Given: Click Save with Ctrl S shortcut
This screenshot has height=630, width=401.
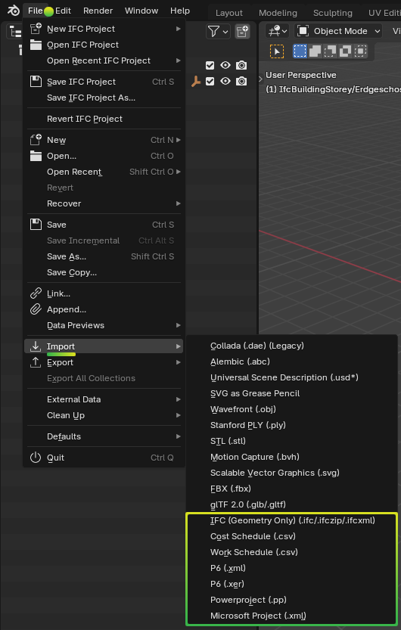Looking at the screenshot, I should 104,225.
